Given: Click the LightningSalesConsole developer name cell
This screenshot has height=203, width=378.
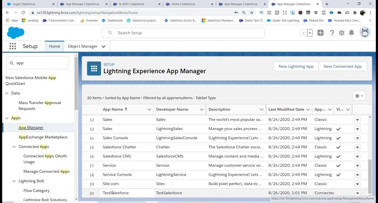Looking at the screenshot, I should [x=177, y=138].
